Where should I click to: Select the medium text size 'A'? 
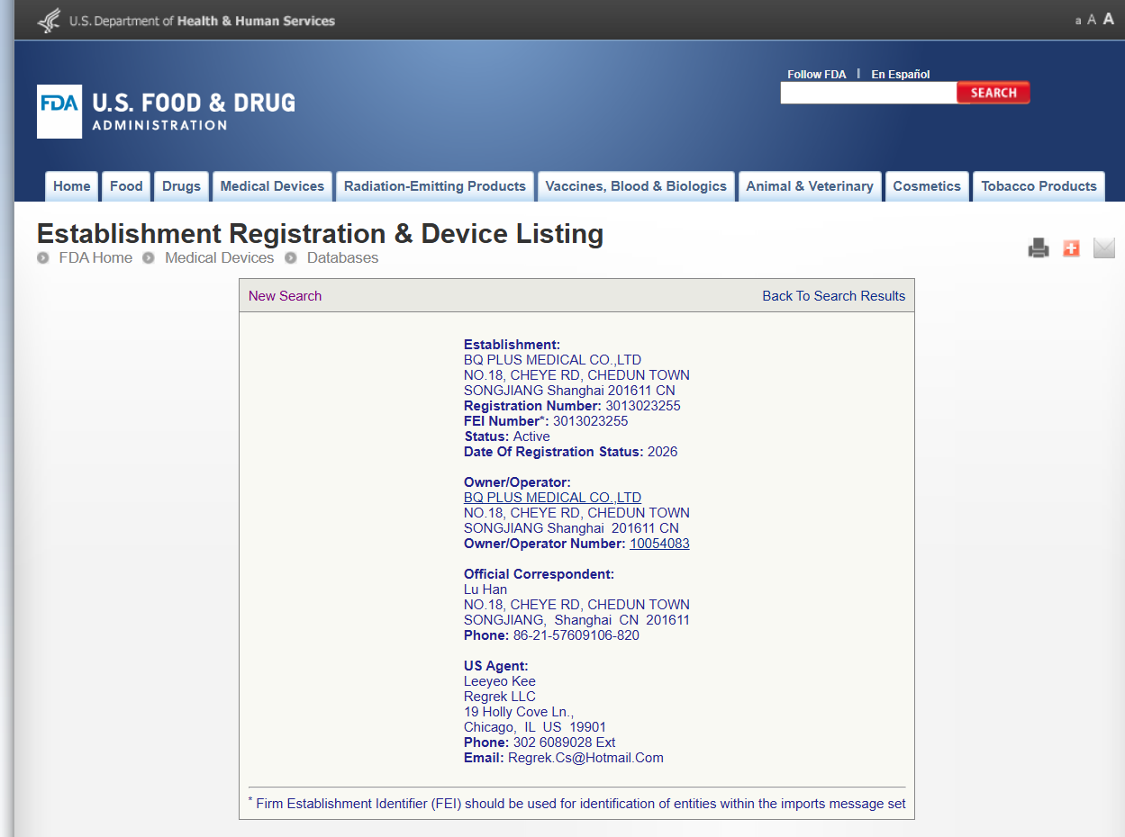pyautogui.click(x=1092, y=20)
